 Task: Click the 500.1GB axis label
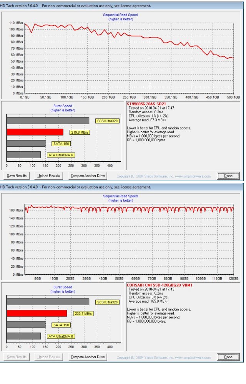click(233, 97)
